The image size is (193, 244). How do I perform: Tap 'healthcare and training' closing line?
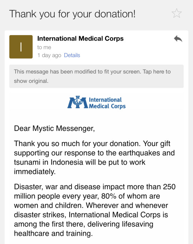(53, 234)
